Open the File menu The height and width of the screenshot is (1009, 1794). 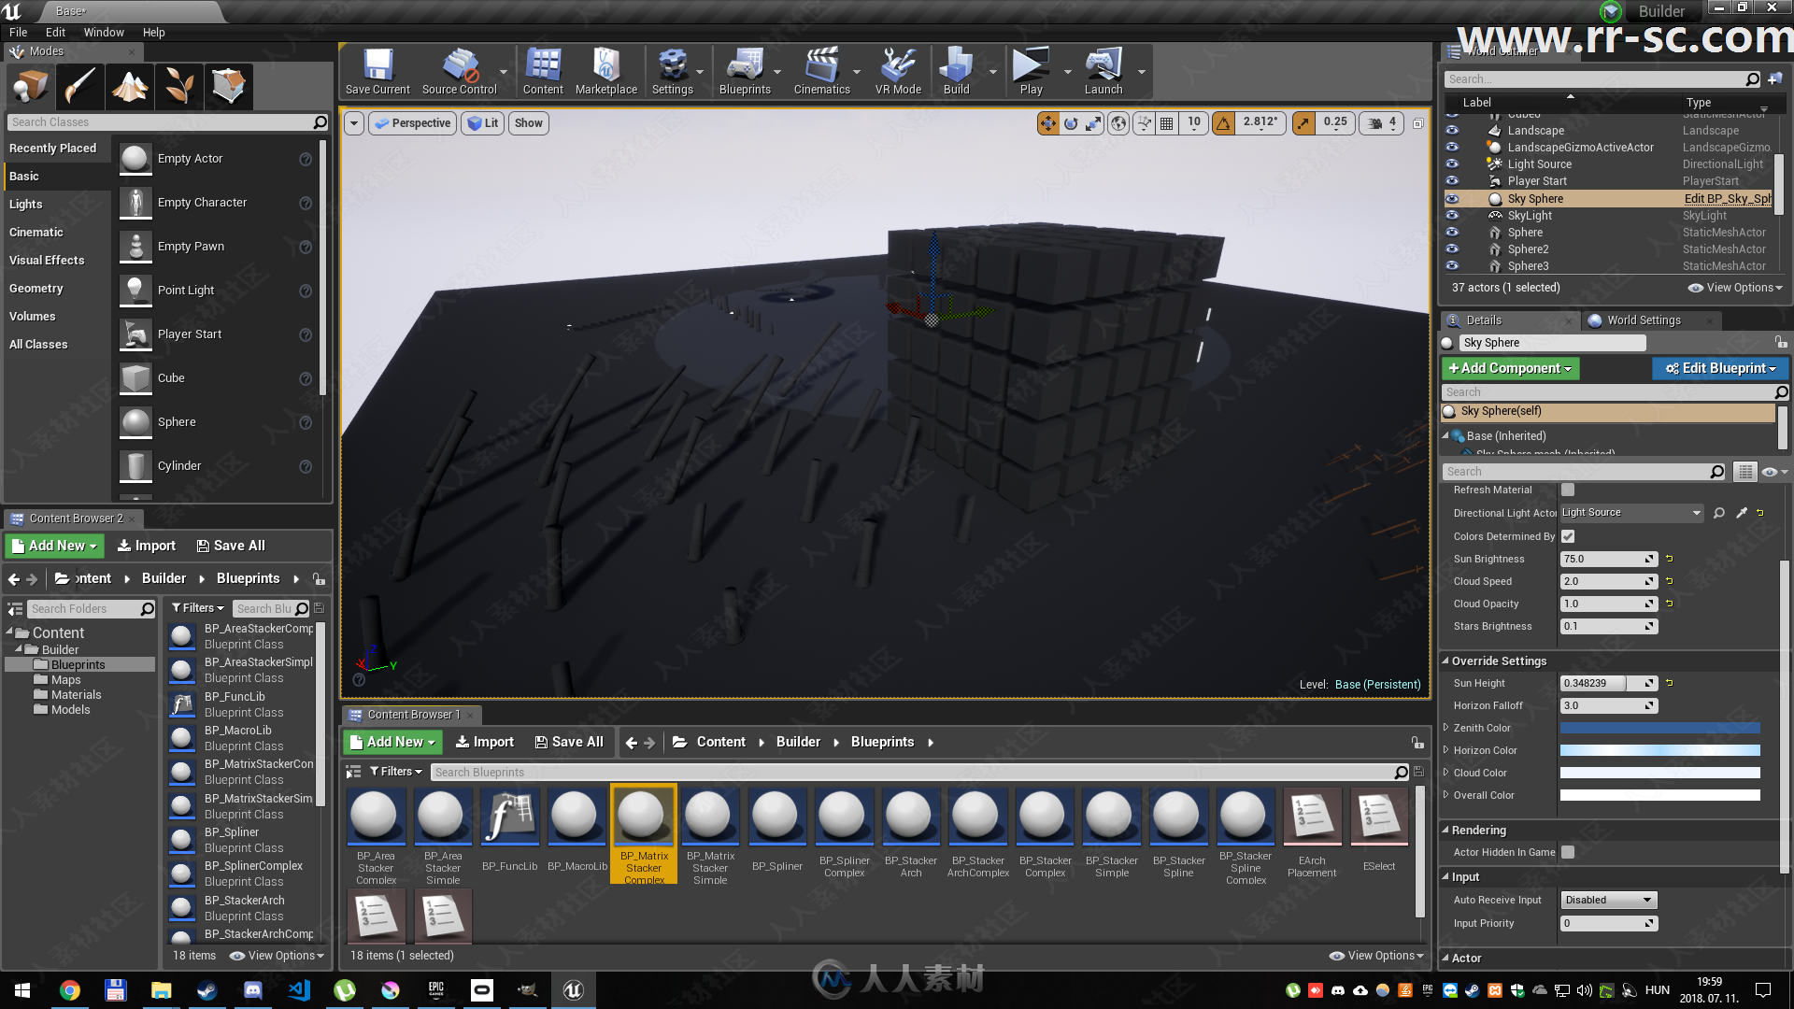[19, 32]
